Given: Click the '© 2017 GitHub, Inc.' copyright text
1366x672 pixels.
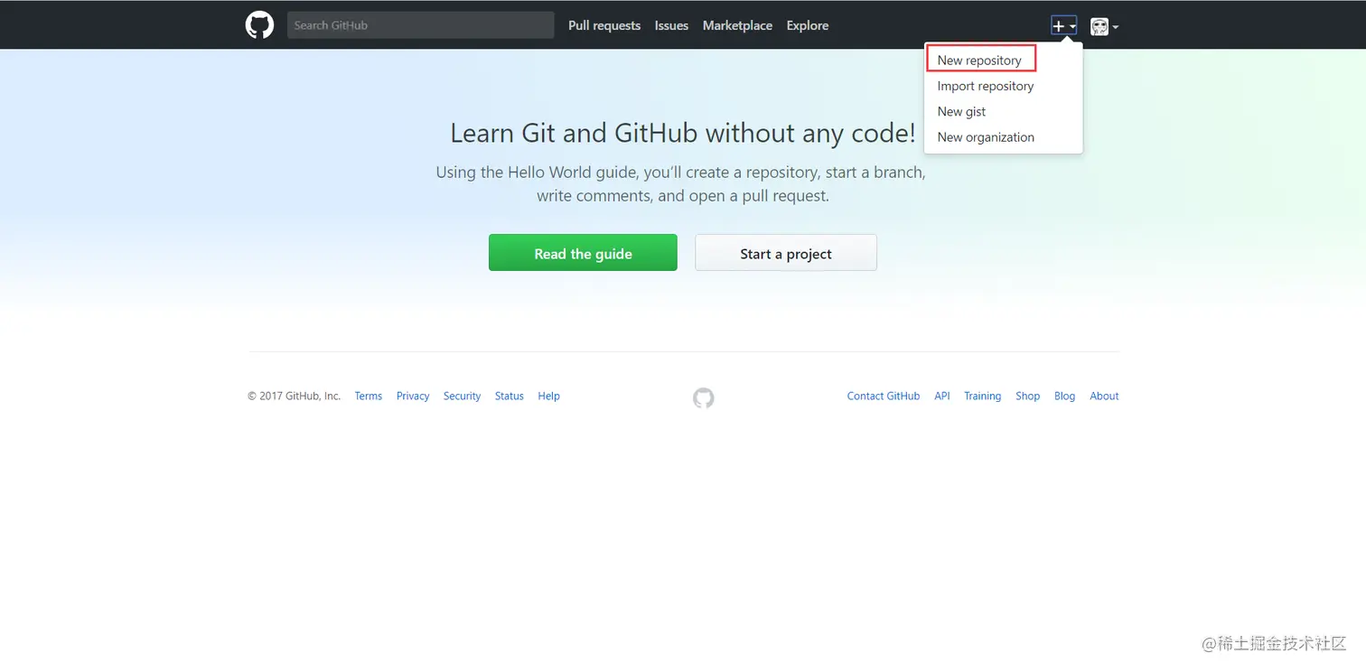Looking at the screenshot, I should pos(295,396).
